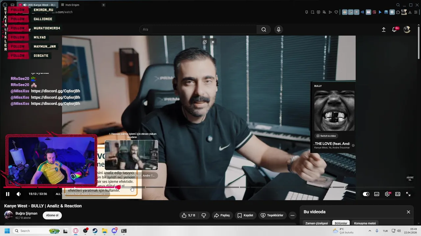Share the video with Paylaş
This screenshot has height=236, width=421.
[x=222, y=215]
